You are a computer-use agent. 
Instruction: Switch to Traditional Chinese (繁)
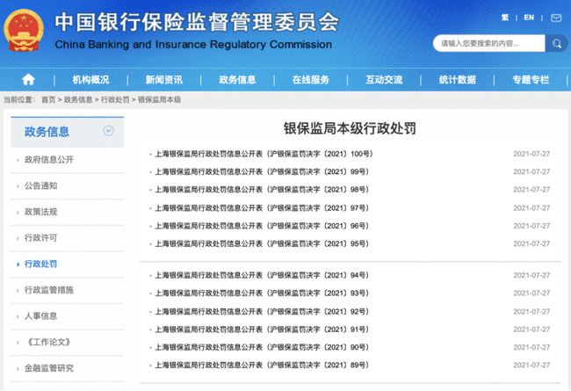click(x=505, y=18)
